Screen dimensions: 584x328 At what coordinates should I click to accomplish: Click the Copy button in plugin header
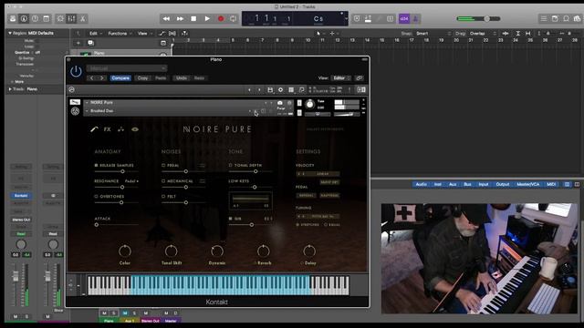pos(142,78)
